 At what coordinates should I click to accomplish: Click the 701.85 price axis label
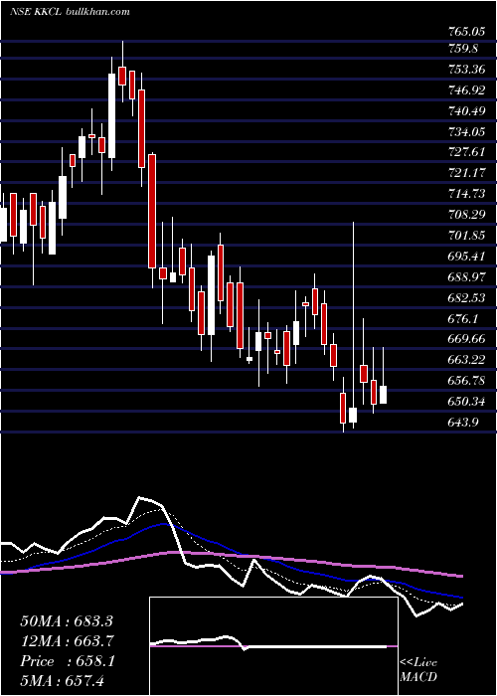coord(466,236)
